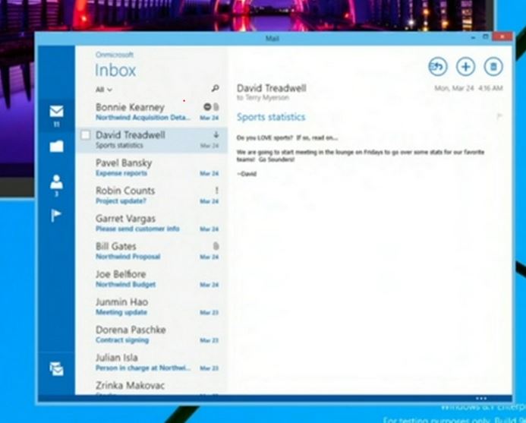Screen dimensions: 526x423
Task: Delete the open message via trash icon
Action: tap(493, 67)
